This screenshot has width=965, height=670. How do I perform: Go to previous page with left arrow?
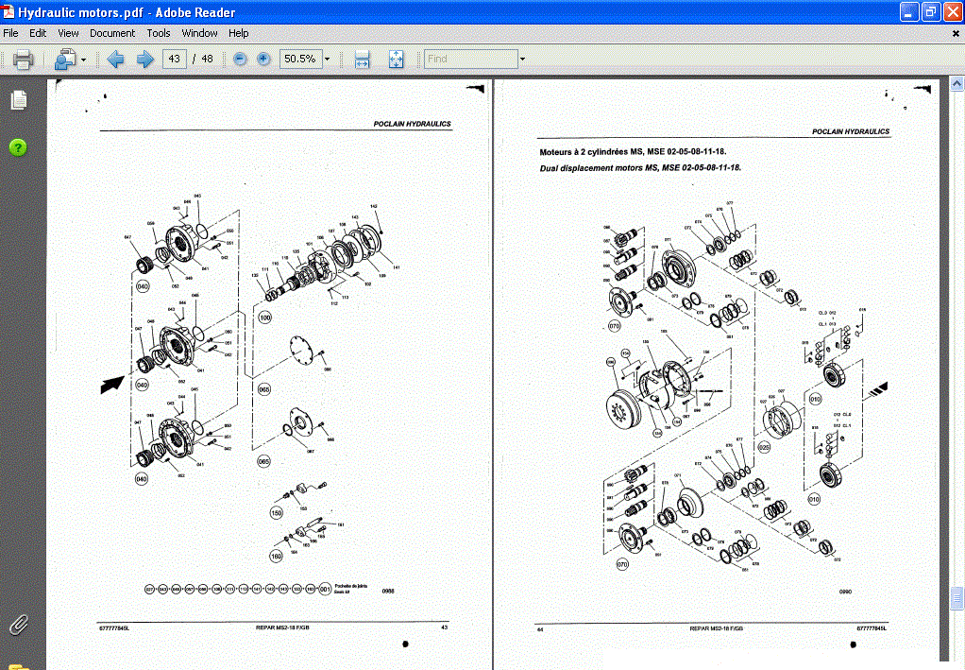point(115,60)
